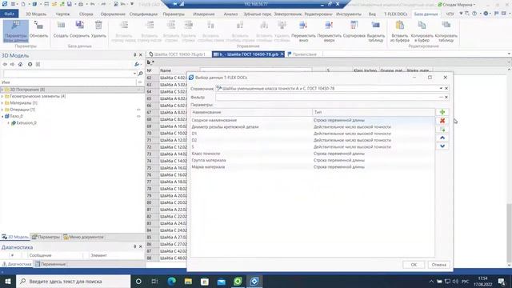The image size is (512, 288).
Task: Click Переместить вверх in the ribbon
Action: tap(329, 31)
